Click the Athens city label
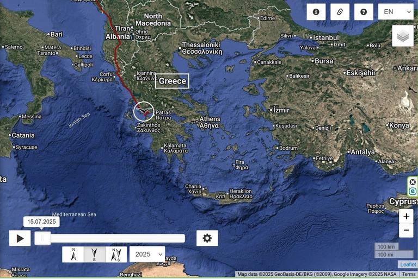 coord(210,122)
